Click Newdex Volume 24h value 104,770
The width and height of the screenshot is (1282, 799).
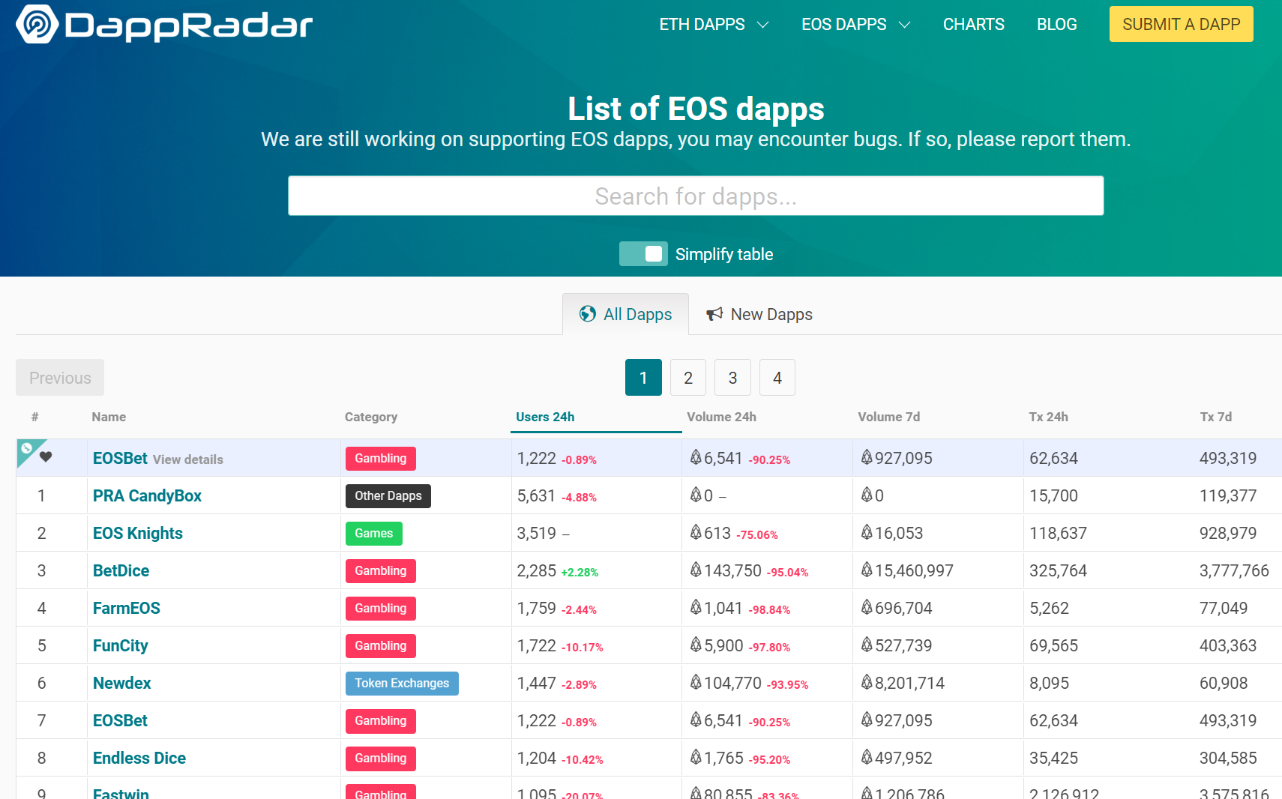(732, 683)
